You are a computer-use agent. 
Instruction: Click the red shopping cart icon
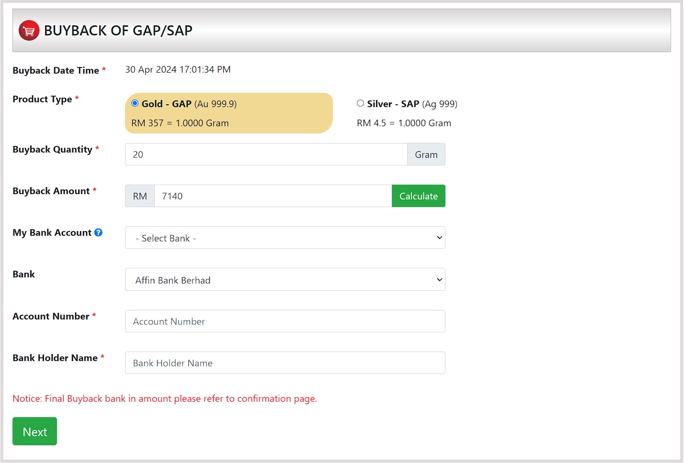29,31
